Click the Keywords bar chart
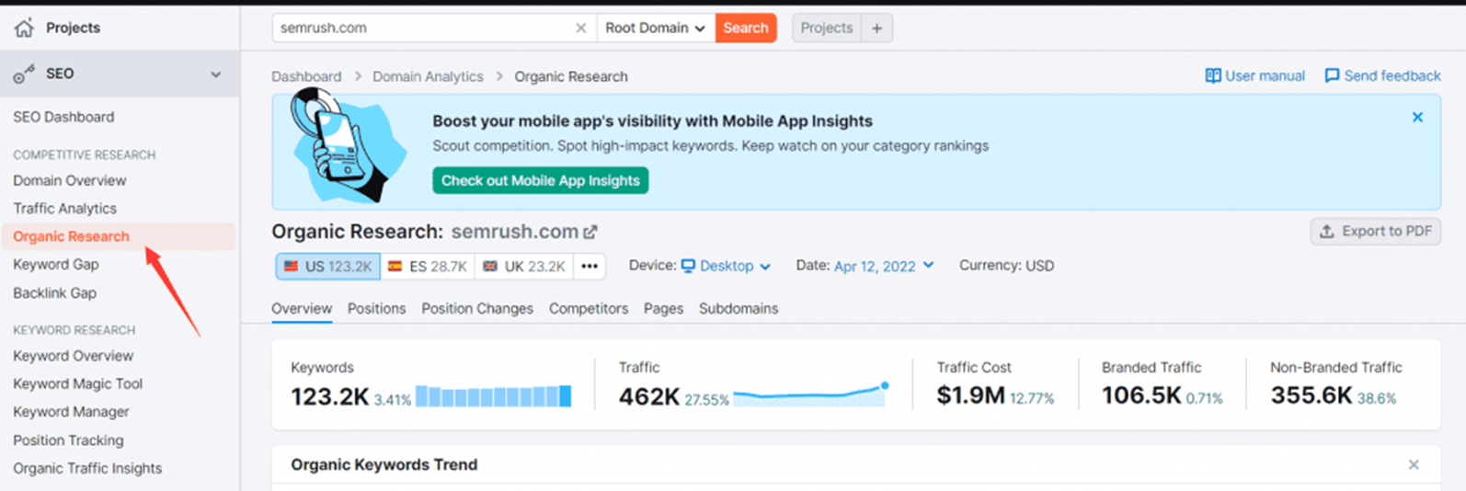Image resolution: width=1466 pixels, height=491 pixels. tap(493, 396)
